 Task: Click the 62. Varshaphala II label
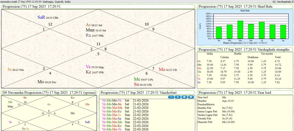(x=281, y=1)
